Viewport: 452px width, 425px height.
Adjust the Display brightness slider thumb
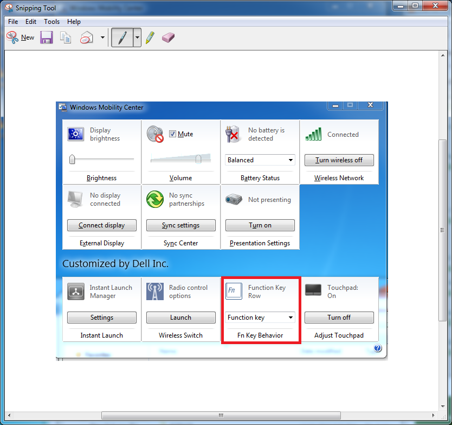coord(72,159)
